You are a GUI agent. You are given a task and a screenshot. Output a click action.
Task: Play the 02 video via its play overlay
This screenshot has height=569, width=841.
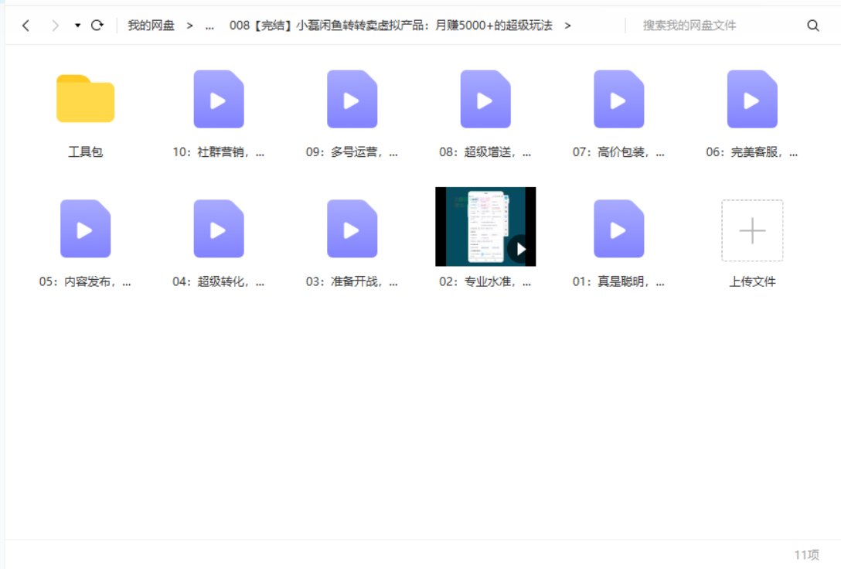click(x=520, y=249)
